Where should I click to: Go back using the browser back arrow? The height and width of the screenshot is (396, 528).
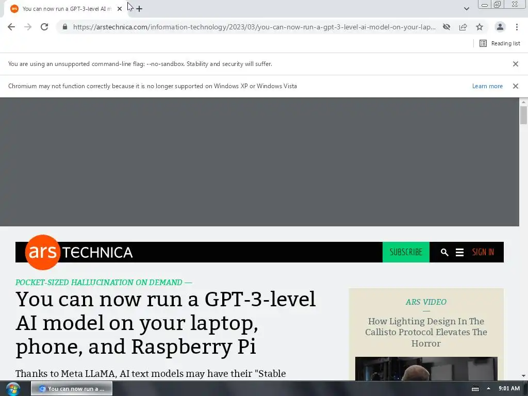[x=11, y=27]
